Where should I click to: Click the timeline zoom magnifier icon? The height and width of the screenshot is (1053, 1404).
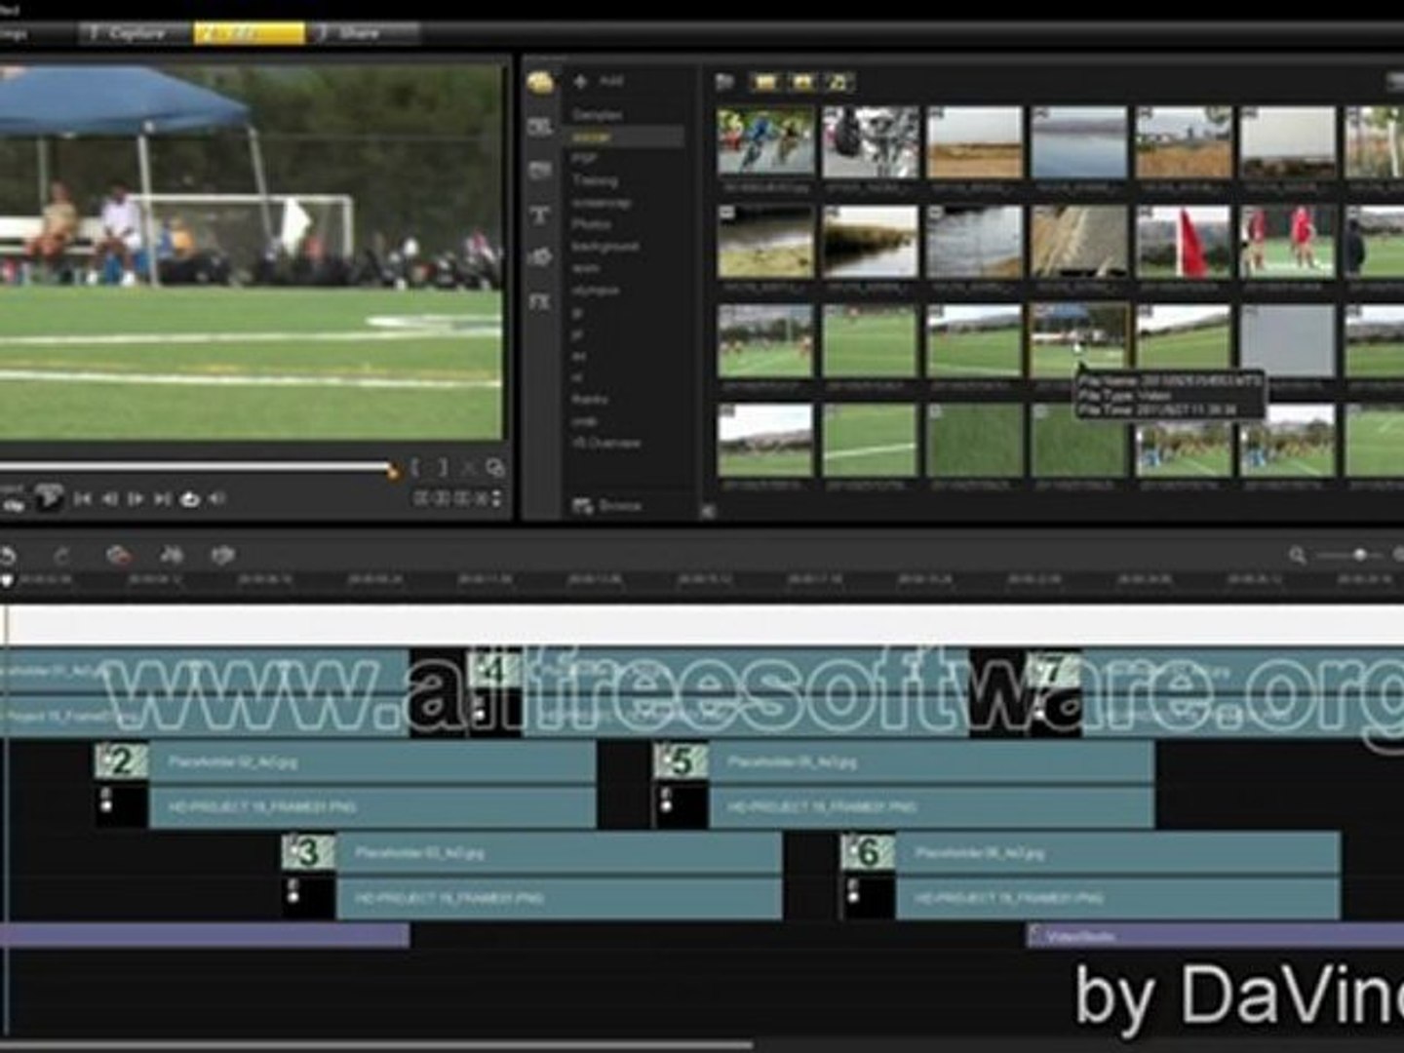1297,555
